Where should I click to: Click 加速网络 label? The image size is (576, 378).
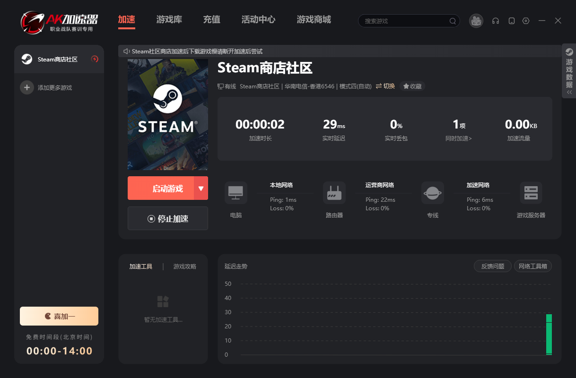[x=478, y=185]
